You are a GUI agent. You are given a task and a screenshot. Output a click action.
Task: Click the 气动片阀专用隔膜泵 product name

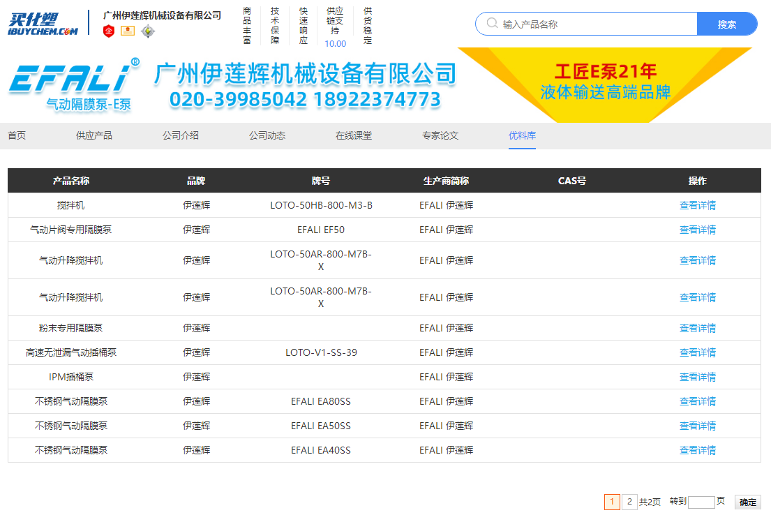pos(70,230)
